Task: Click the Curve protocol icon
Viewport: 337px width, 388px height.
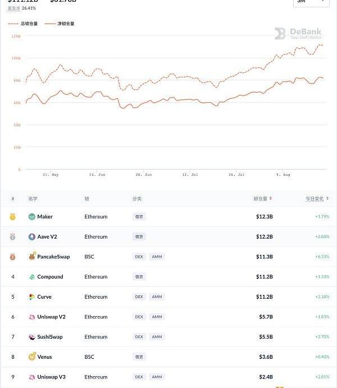Action: (32, 297)
